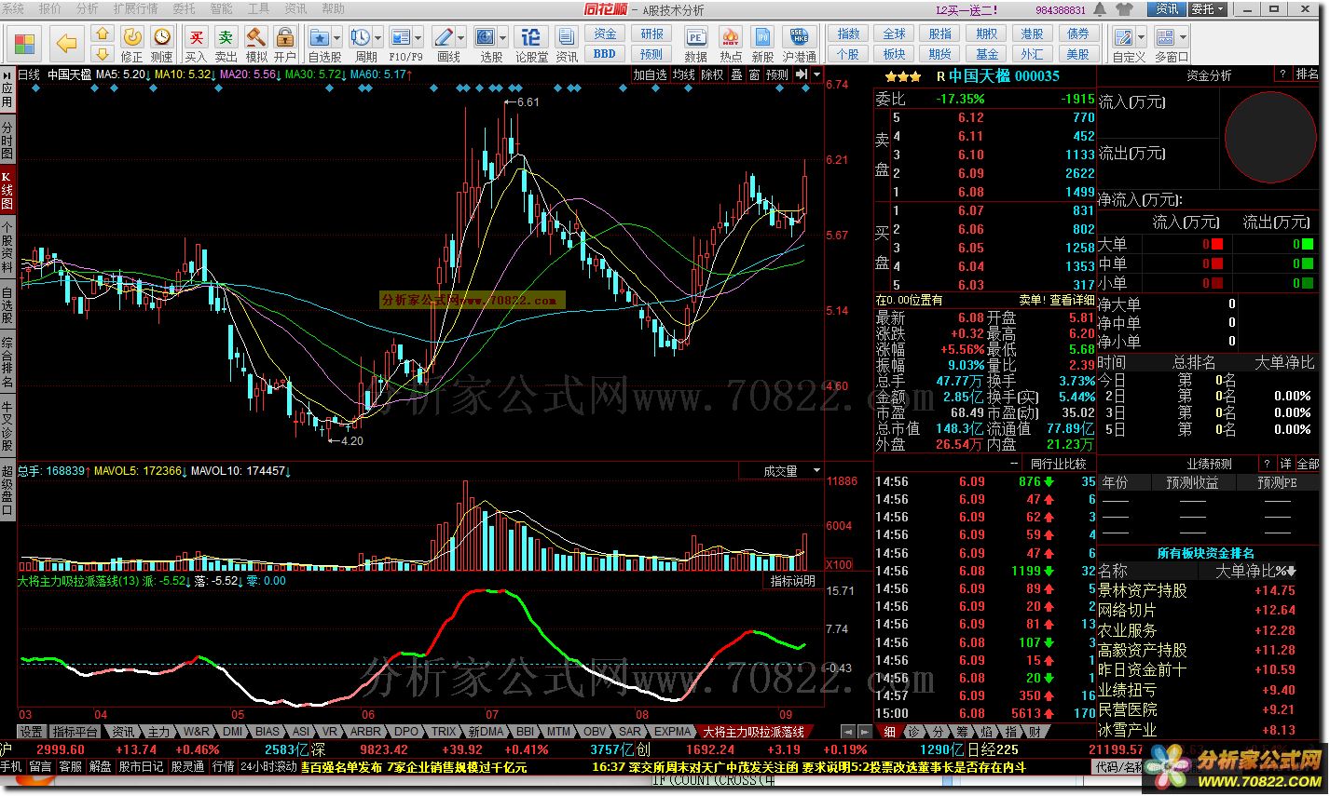Switch to 个股资料 side tab
1330x796 pixels.
[7, 246]
